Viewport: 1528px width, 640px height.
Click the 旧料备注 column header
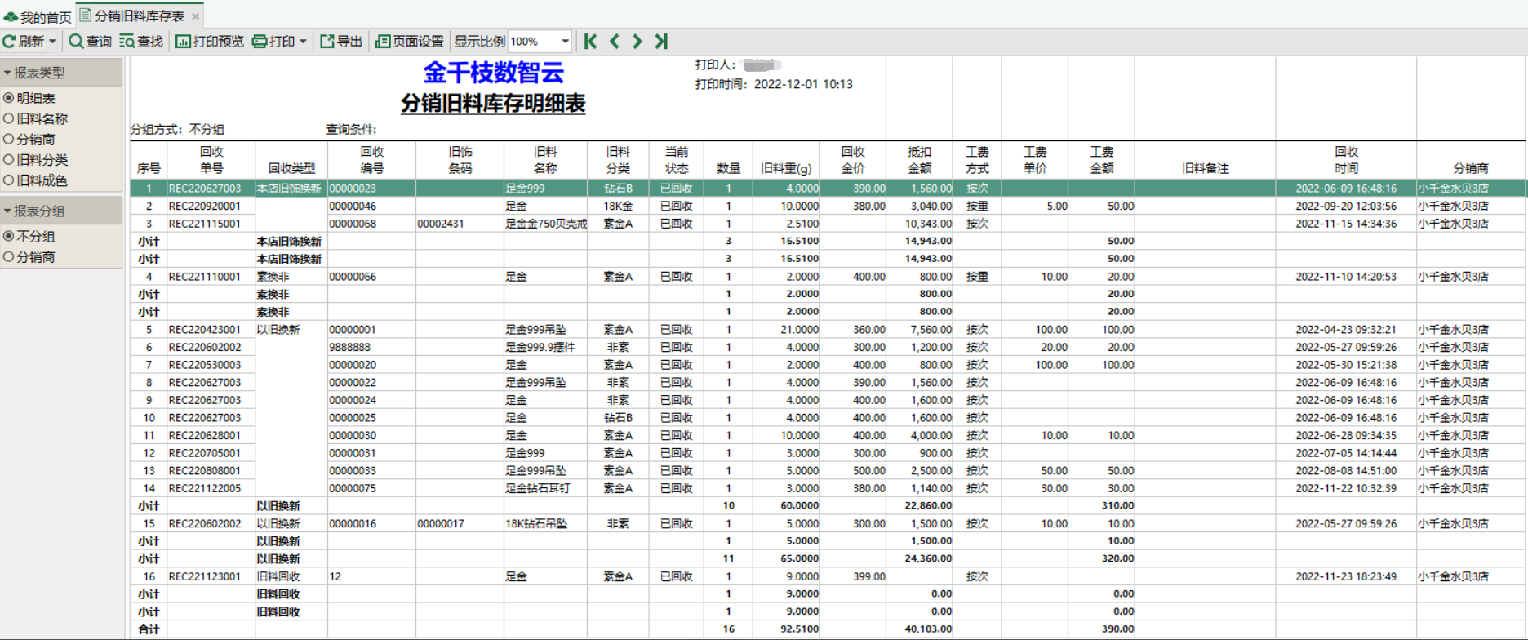[1205, 160]
